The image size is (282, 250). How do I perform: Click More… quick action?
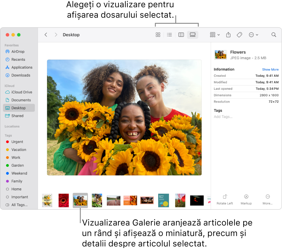click(268, 200)
